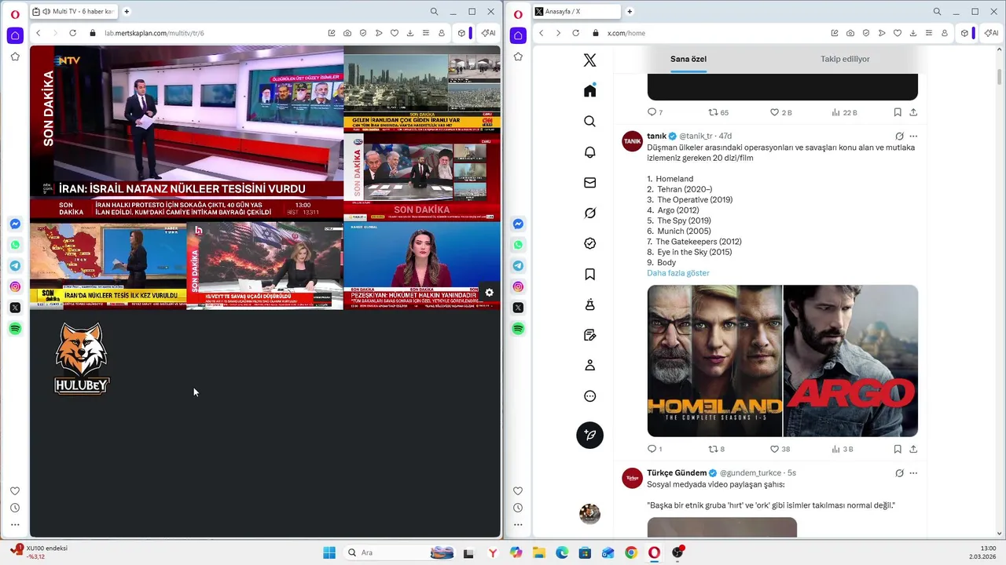The width and height of the screenshot is (1006, 565).
Task: Select the Anasayfa / X browser tab
Action: click(x=578, y=12)
